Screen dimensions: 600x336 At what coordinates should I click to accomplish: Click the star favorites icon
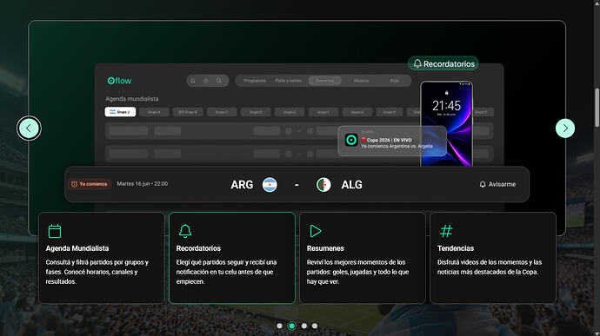(206, 81)
